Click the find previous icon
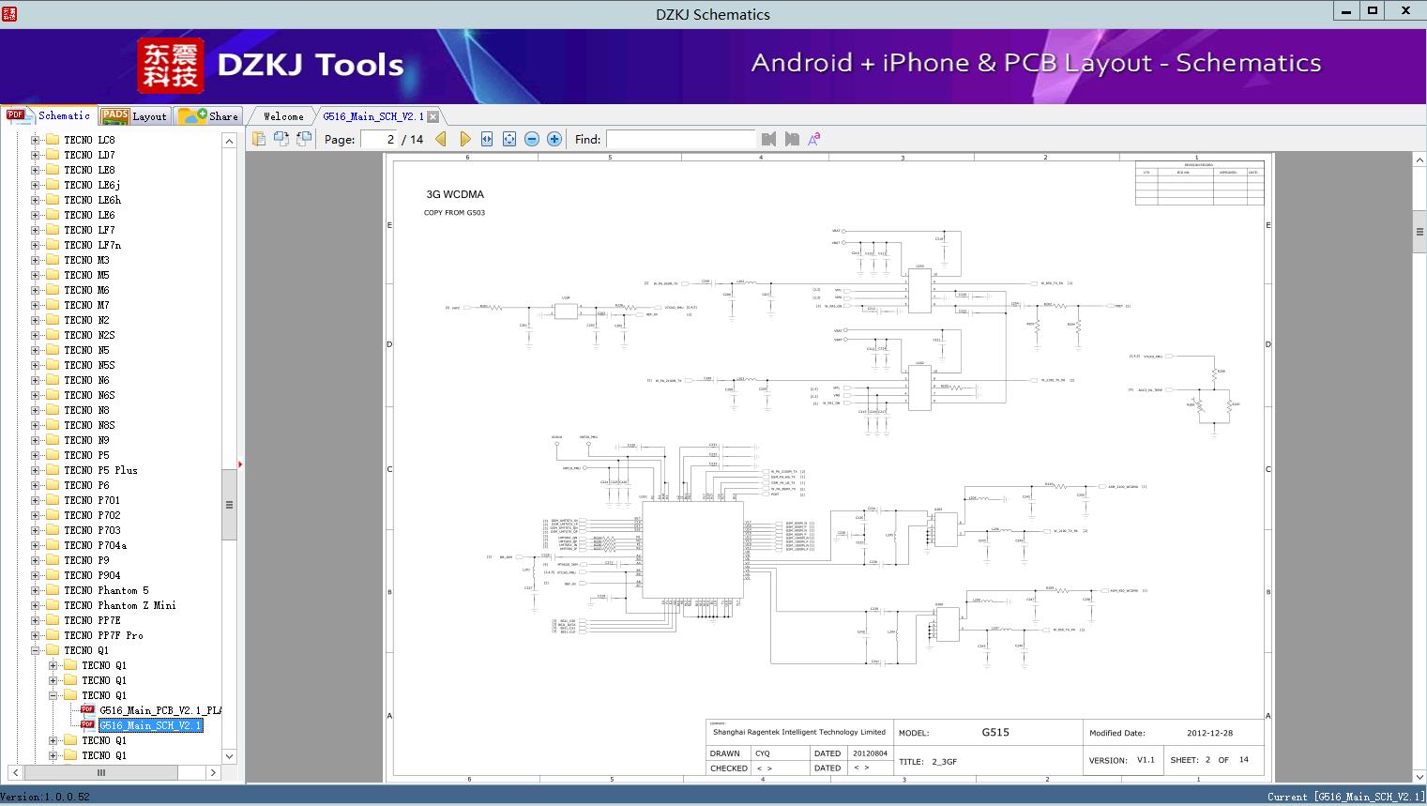Screen dimensions: 1427x806 (769, 139)
